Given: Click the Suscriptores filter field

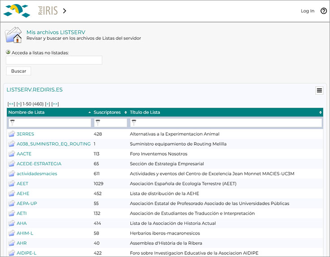Looking at the screenshot, I should 111,123.
